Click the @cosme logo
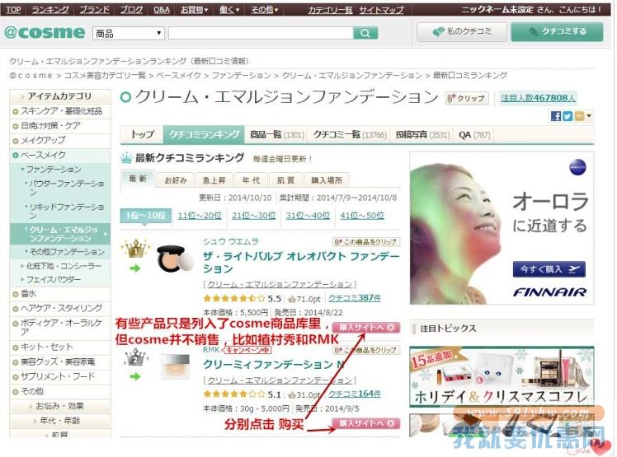Image resolution: width=617 pixels, height=457 pixels. [45, 32]
